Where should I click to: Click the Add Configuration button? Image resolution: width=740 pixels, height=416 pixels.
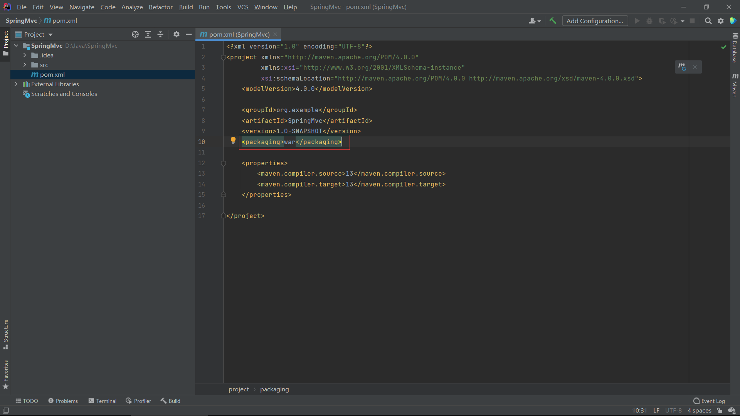(x=595, y=21)
